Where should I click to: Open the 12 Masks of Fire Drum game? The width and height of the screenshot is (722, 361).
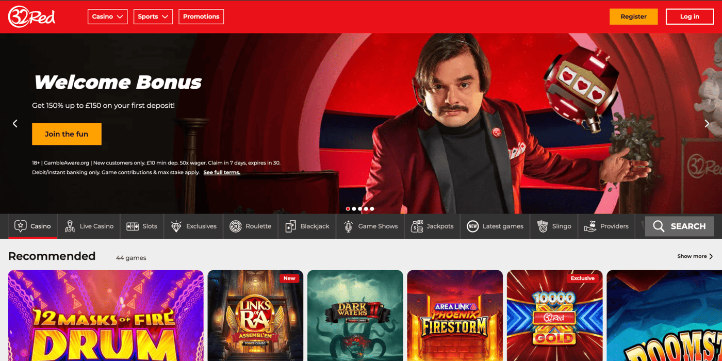point(106,316)
